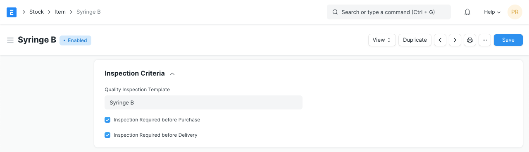
Task: Toggle sidebar with hamburger menu icon
Action: pos(10,40)
